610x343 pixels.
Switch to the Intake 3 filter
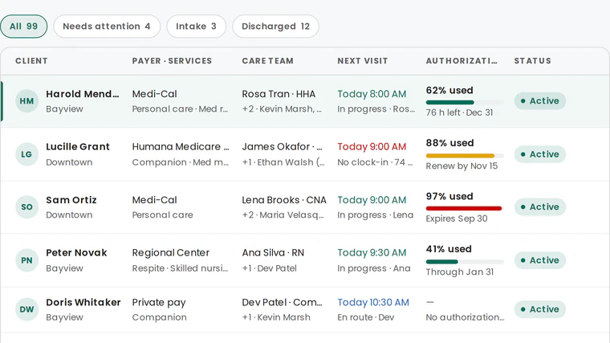tap(196, 27)
